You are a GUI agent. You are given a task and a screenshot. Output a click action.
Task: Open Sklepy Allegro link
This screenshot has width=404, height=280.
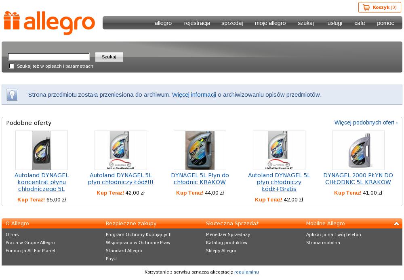point(221,251)
